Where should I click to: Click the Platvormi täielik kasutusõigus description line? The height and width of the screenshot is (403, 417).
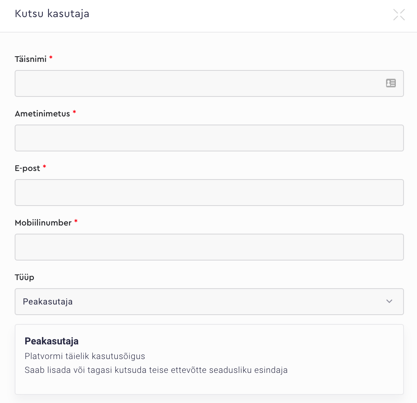[85, 356]
